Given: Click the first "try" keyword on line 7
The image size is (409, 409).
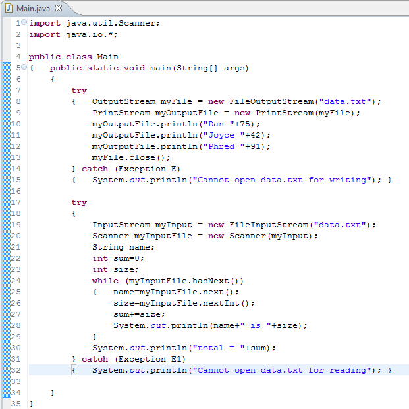Looking at the screenshot, I should 79,90.
